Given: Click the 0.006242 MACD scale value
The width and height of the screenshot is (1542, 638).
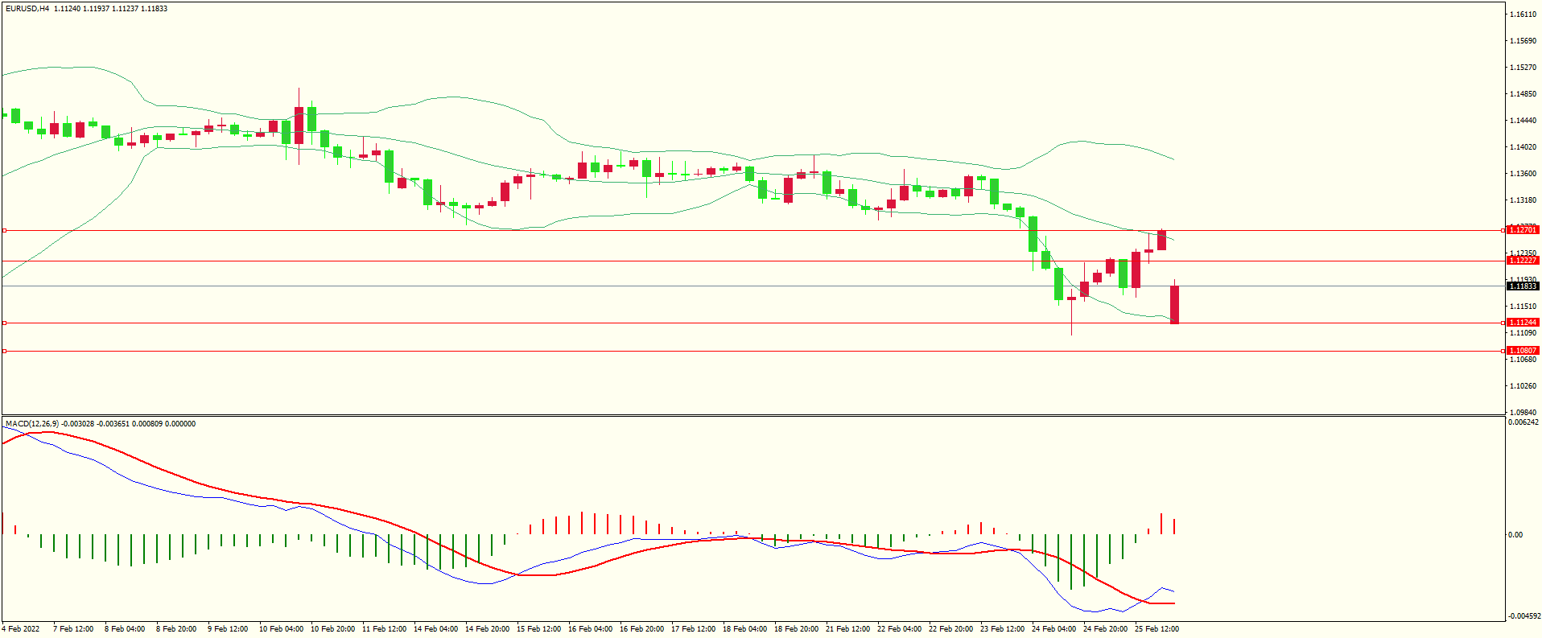Looking at the screenshot, I should click(x=1523, y=422).
